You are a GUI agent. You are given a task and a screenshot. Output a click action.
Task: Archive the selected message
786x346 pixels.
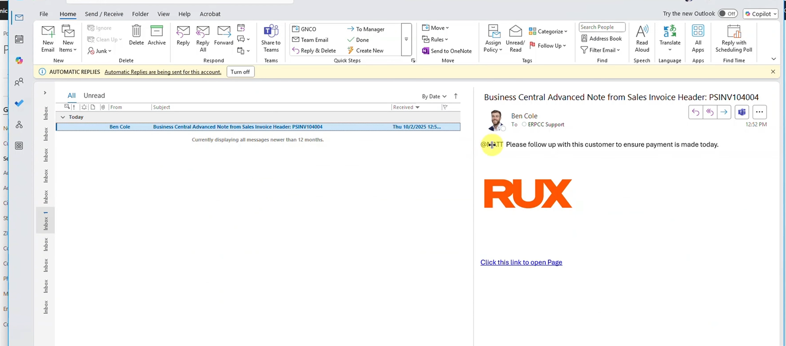[157, 35]
